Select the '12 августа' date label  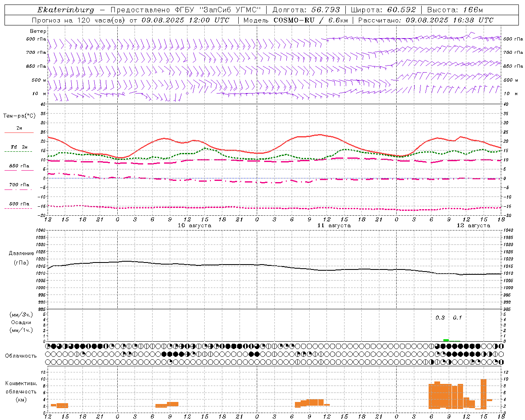(473, 226)
